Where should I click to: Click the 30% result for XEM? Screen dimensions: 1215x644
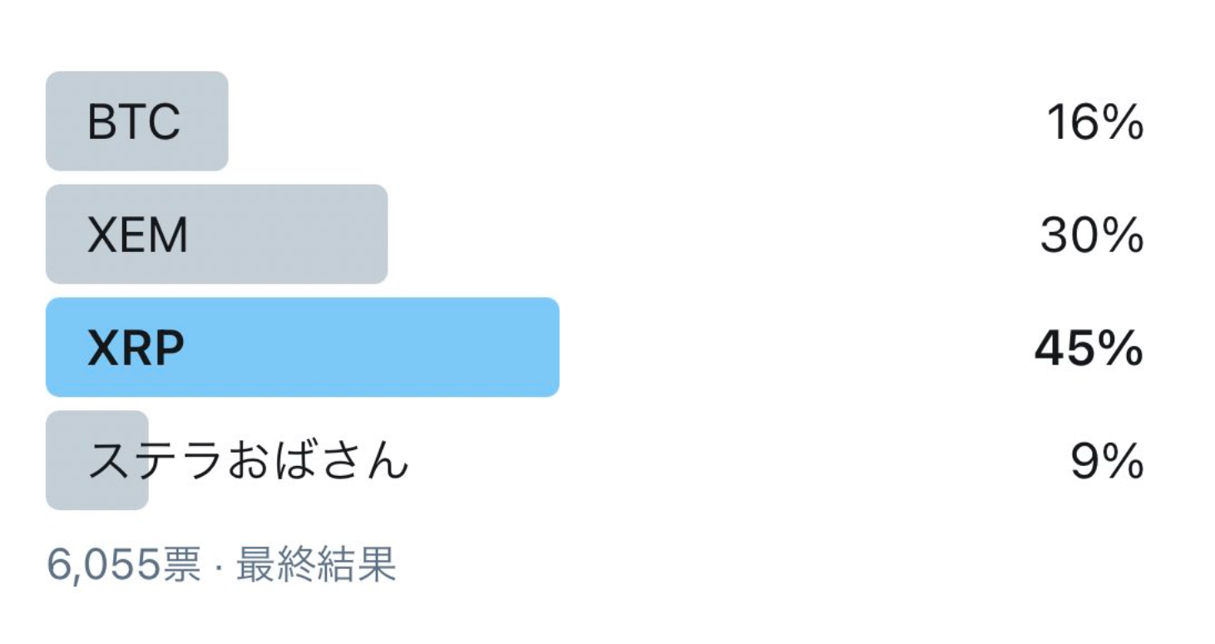1092,235
